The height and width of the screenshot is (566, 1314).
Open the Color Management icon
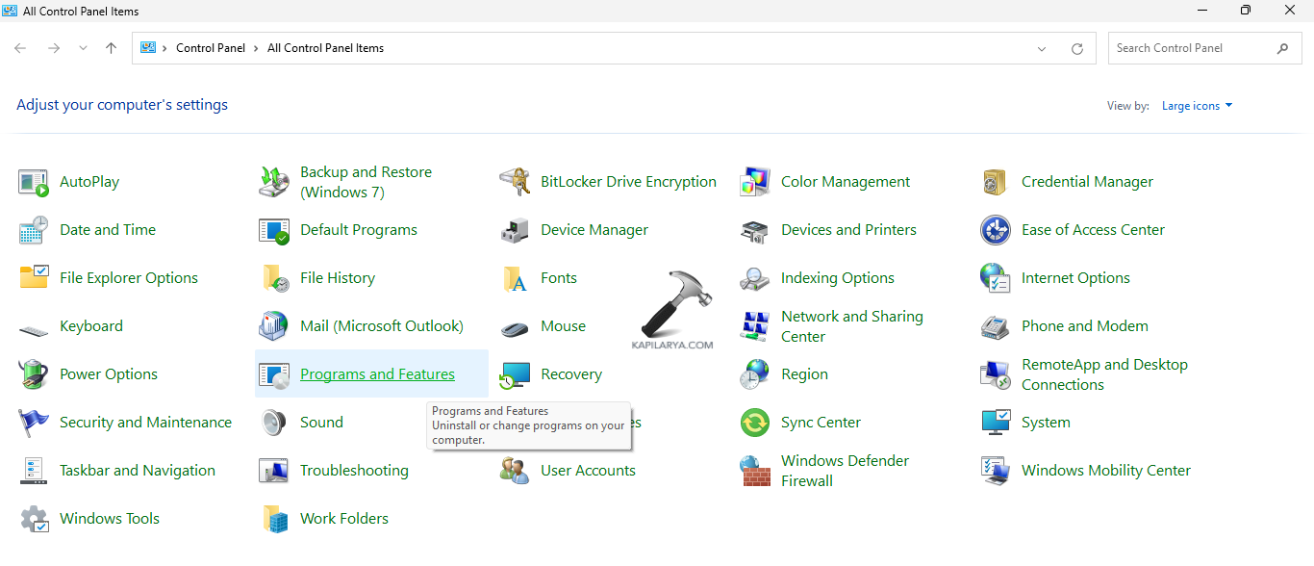pos(755,182)
